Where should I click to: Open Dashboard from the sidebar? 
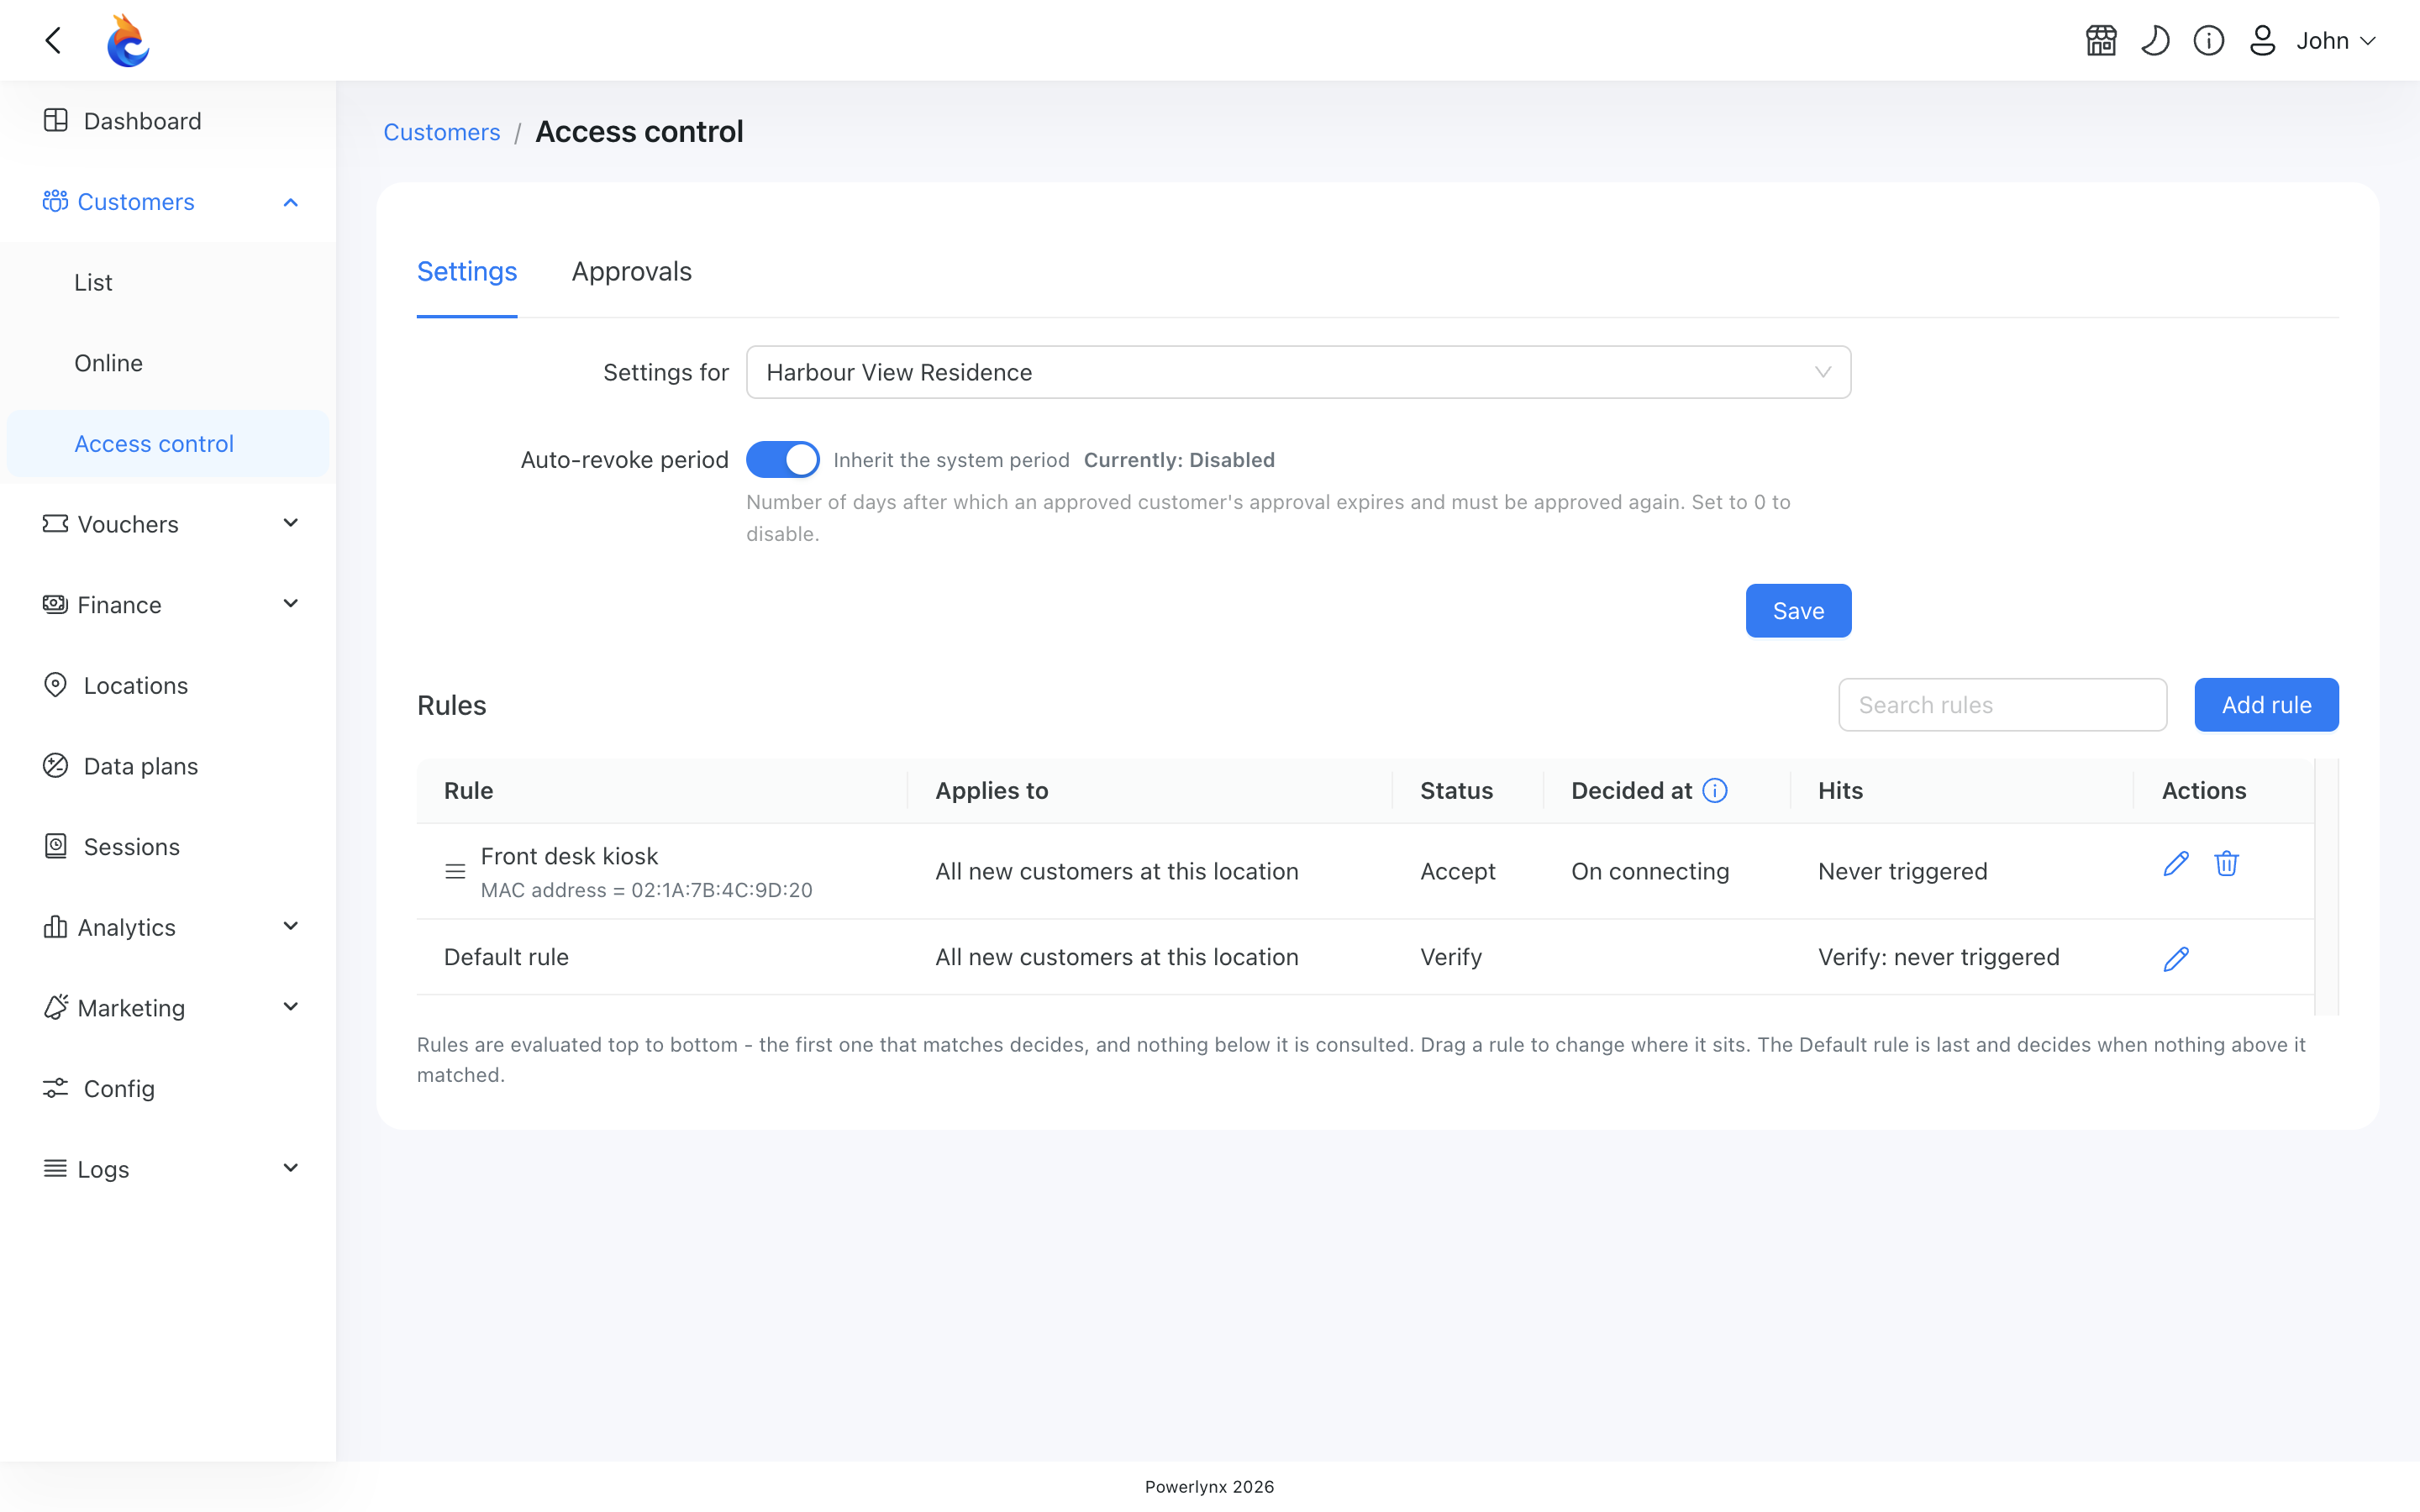click(x=168, y=121)
